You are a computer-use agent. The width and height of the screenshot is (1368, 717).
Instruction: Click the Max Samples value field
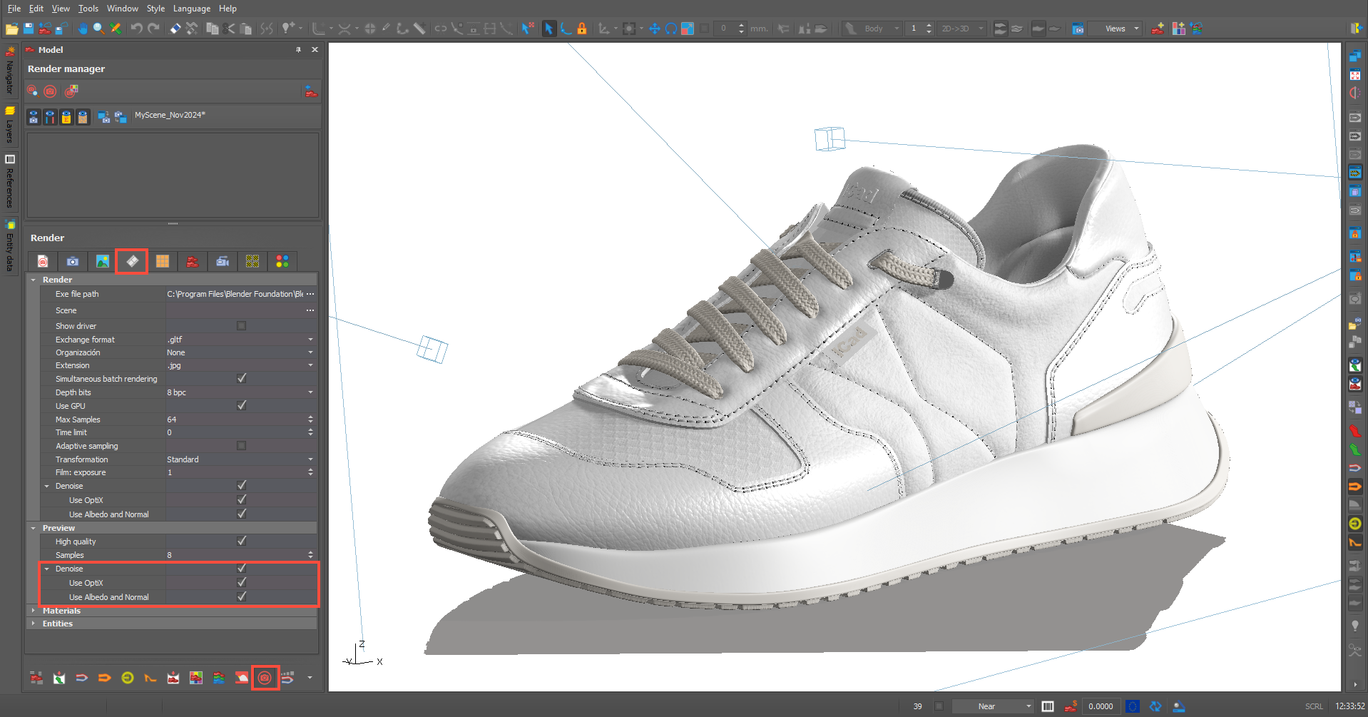click(235, 419)
